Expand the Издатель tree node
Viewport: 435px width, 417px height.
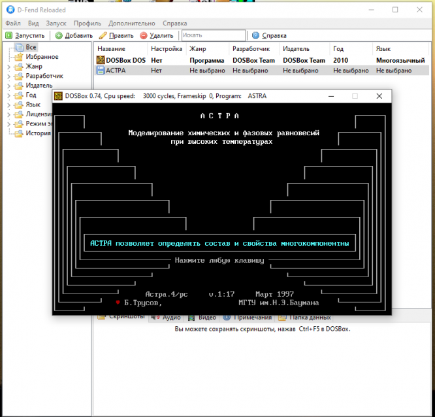tap(8, 86)
